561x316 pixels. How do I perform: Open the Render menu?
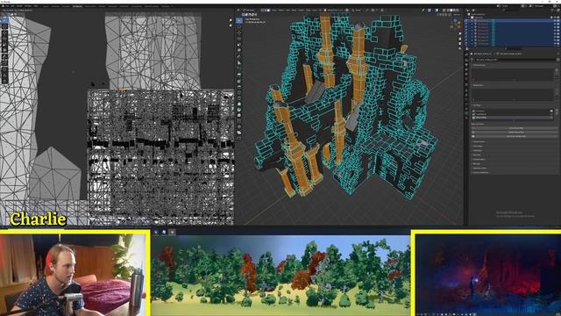point(19,6)
